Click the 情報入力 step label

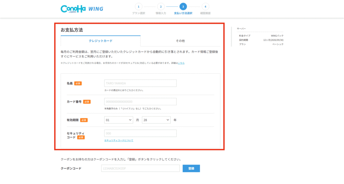[161, 13]
